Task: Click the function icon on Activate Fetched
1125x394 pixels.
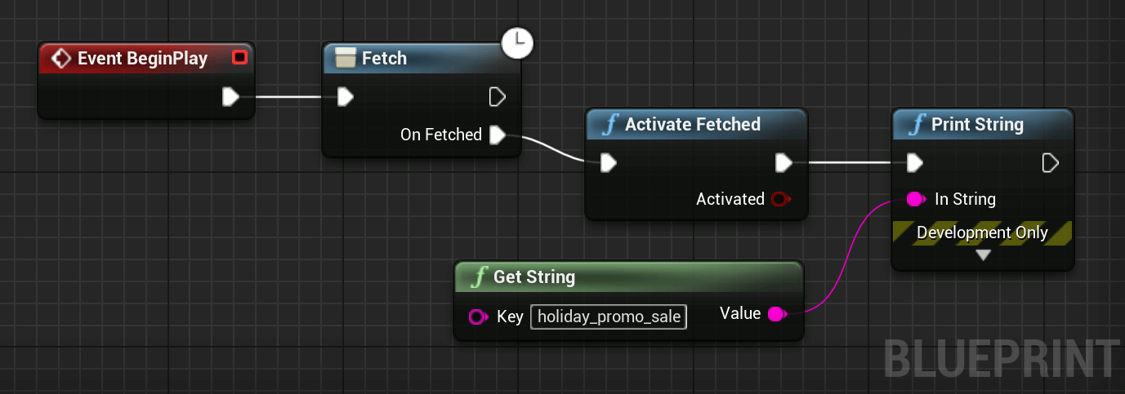Action: (x=609, y=125)
